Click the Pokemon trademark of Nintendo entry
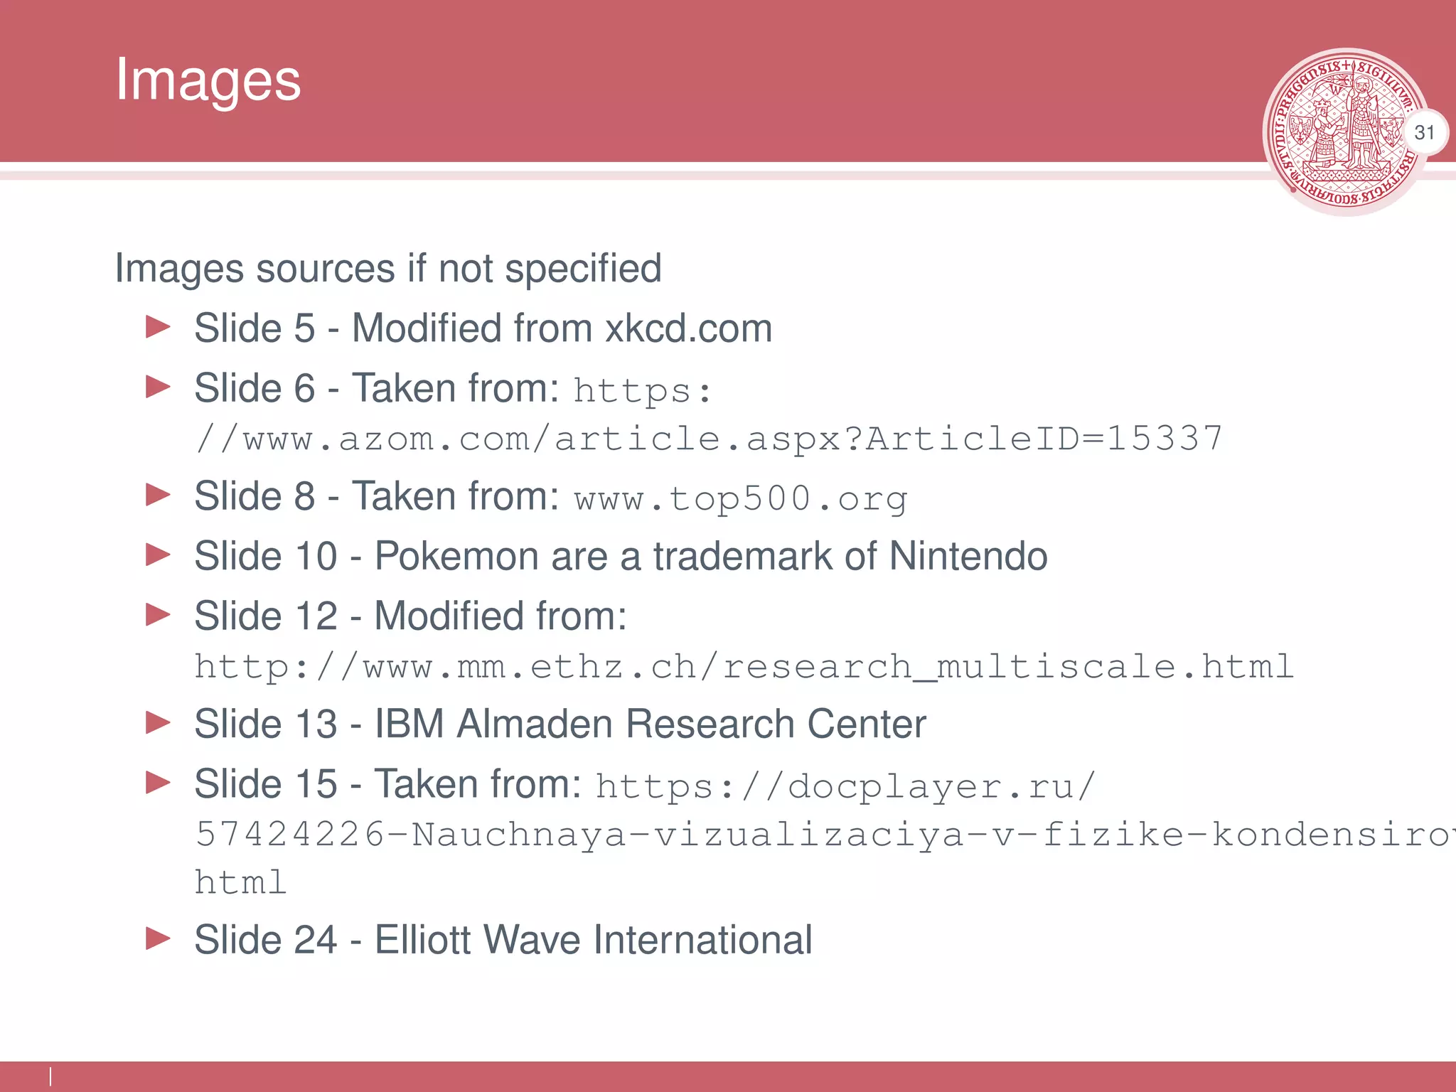Viewport: 1456px width, 1092px height. 621,555
